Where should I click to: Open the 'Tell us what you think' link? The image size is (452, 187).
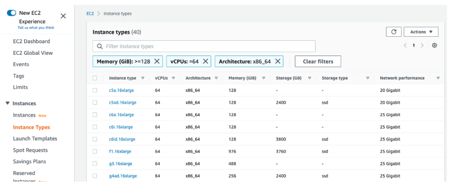click(x=36, y=28)
